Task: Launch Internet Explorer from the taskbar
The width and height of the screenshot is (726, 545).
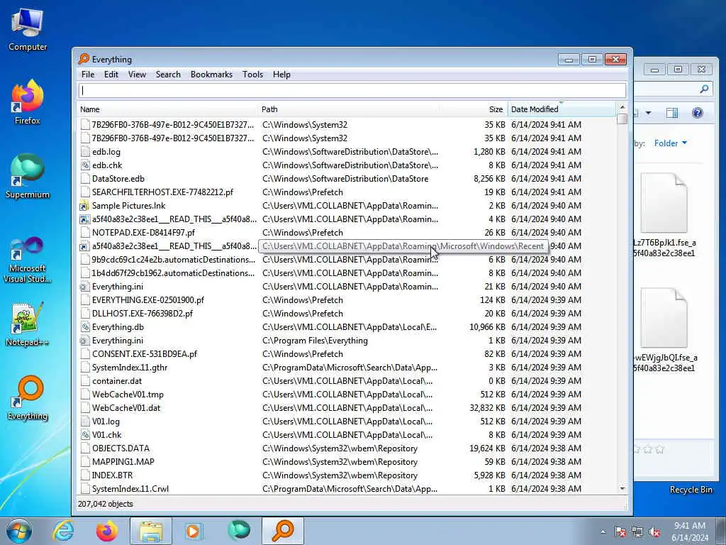Action: coord(63,531)
